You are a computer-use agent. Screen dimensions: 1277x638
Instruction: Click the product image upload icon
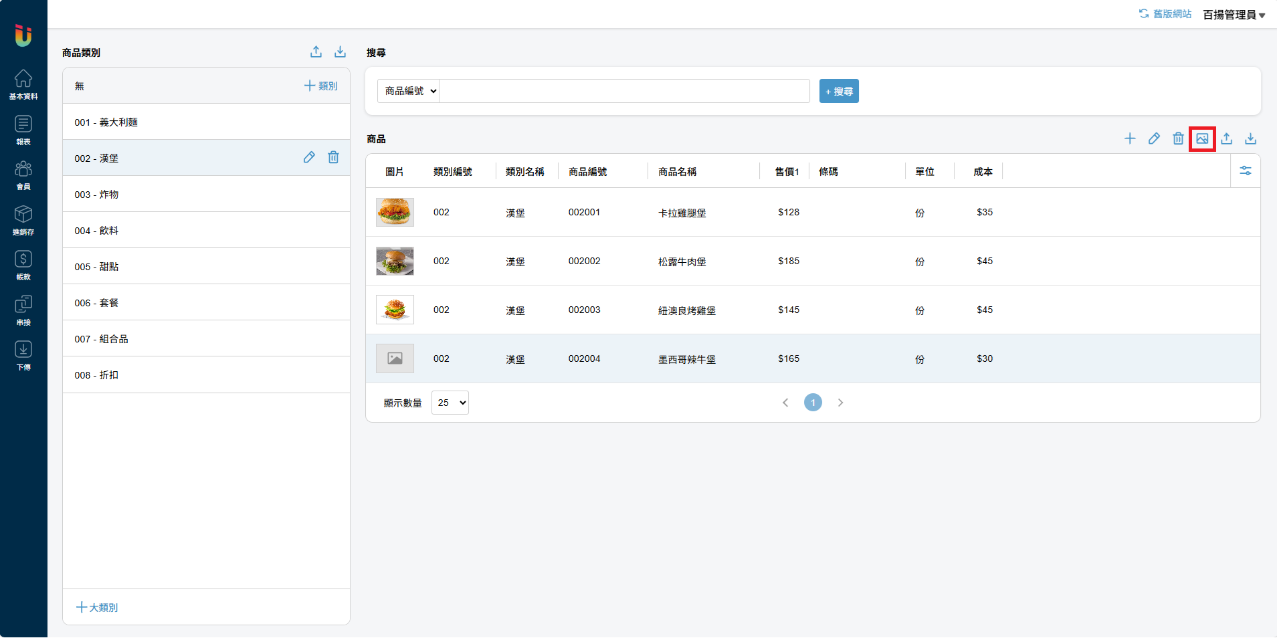click(1202, 138)
